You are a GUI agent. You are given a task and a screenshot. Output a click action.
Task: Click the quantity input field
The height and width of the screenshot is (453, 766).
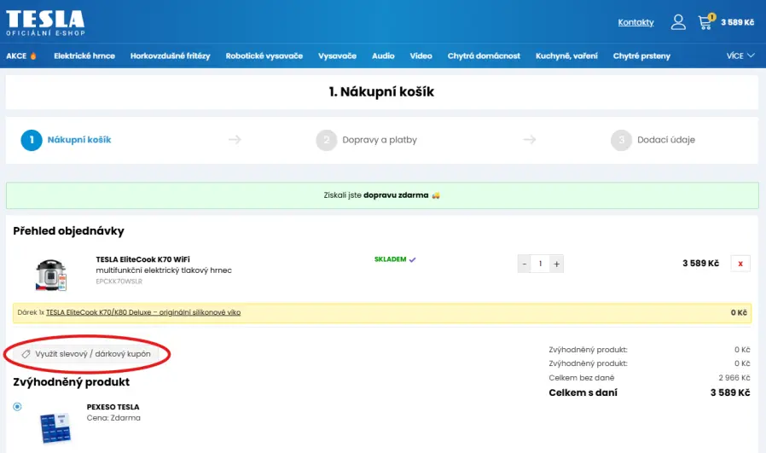[x=540, y=264]
